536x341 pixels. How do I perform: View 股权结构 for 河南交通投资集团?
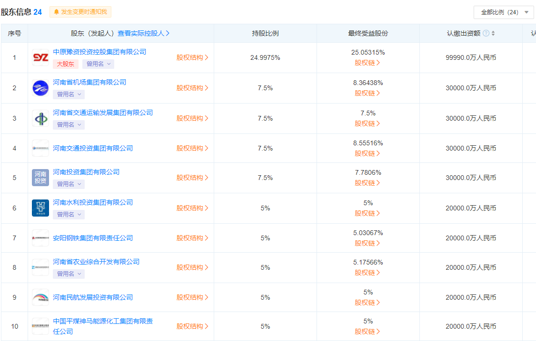(192, 148)
